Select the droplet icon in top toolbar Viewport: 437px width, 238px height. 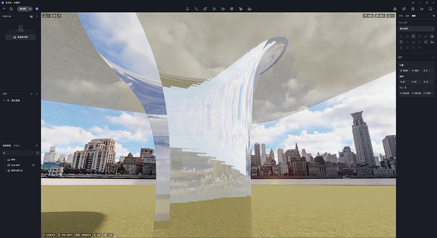tap(214, 9)
